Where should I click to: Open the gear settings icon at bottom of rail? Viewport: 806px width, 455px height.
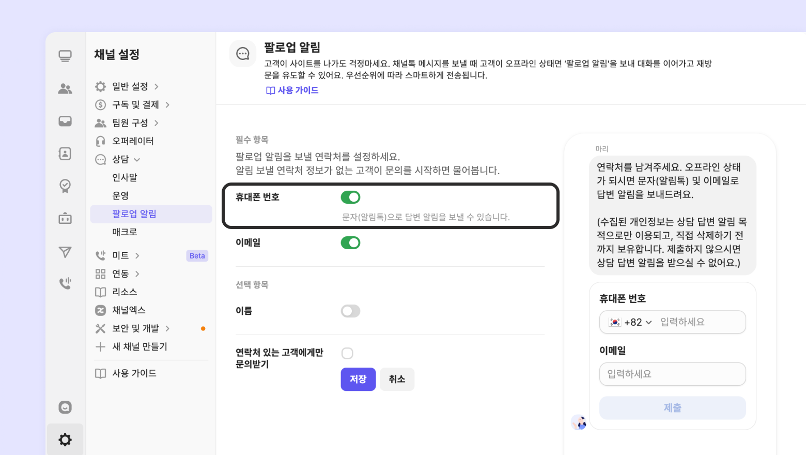(65, 439)
